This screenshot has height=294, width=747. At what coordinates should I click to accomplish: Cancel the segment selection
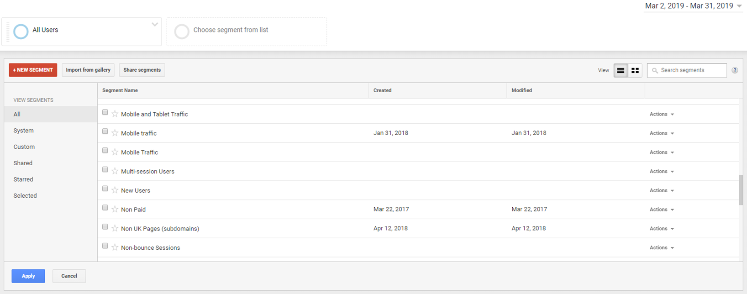click(69, 276)
